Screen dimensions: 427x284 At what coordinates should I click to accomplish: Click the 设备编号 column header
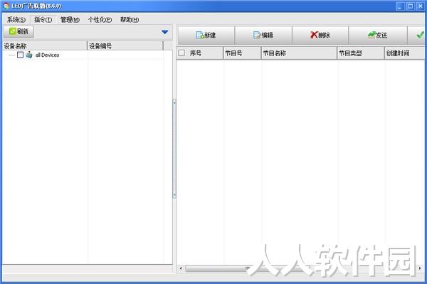tap(125, 46)
